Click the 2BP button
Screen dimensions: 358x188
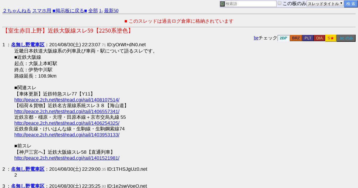tap(283, 38)
